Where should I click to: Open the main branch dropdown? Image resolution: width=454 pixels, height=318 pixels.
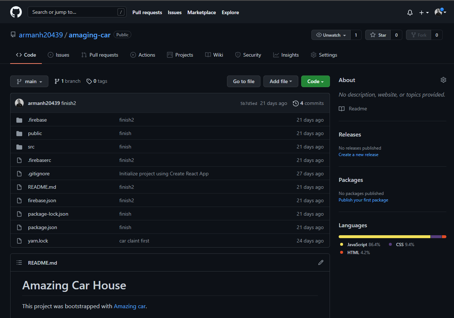pyautogui.click(x=29, y=81)
